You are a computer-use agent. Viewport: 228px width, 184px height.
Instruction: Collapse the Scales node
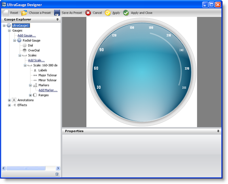tap(20, 55)
